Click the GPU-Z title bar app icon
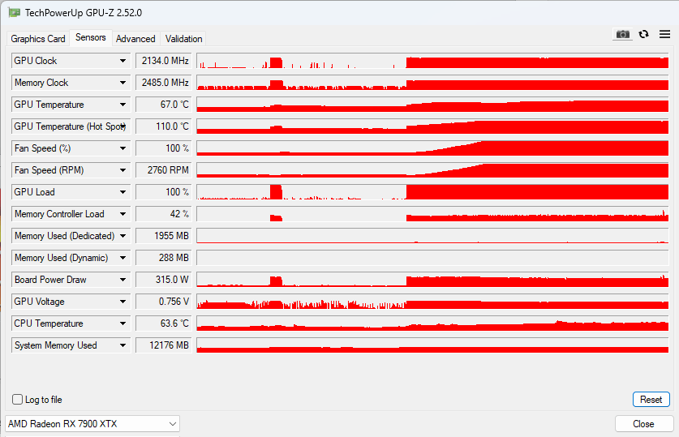This screenshot has width=679, height=437. coord(14,12)
